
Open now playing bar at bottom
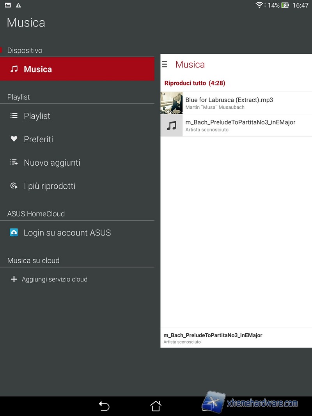[236, 338]
